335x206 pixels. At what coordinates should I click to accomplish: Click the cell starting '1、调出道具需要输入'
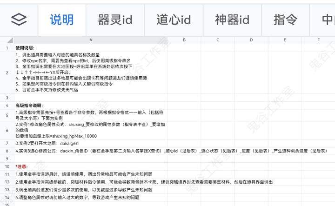tap(91, 73)
